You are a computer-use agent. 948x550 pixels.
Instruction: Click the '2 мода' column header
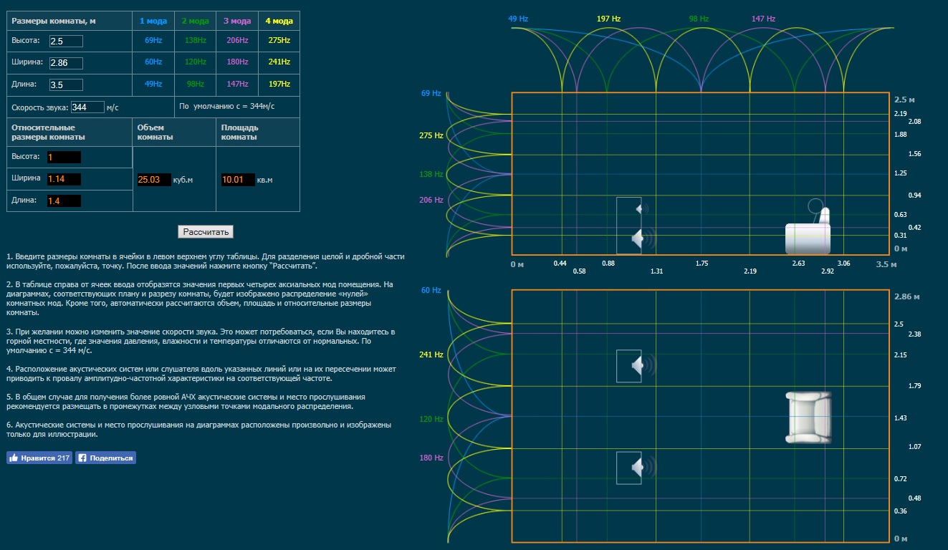(x=195, y=21)
